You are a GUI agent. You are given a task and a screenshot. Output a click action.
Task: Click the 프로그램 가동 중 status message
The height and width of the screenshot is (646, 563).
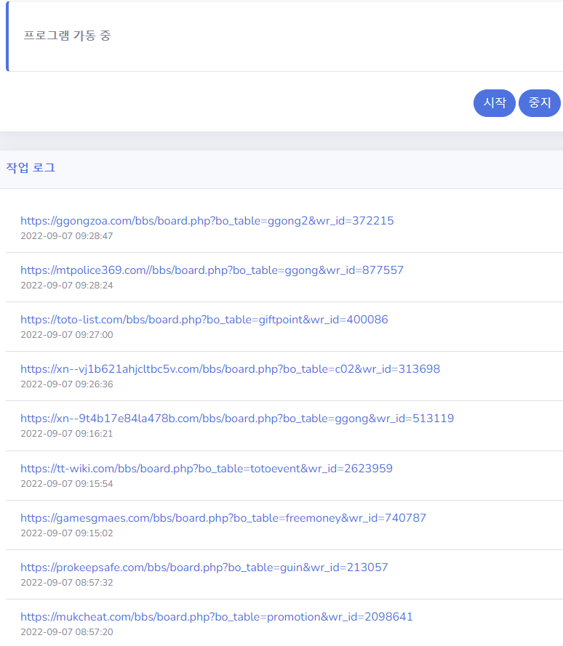pyautogui.click(x=67, y=36)
